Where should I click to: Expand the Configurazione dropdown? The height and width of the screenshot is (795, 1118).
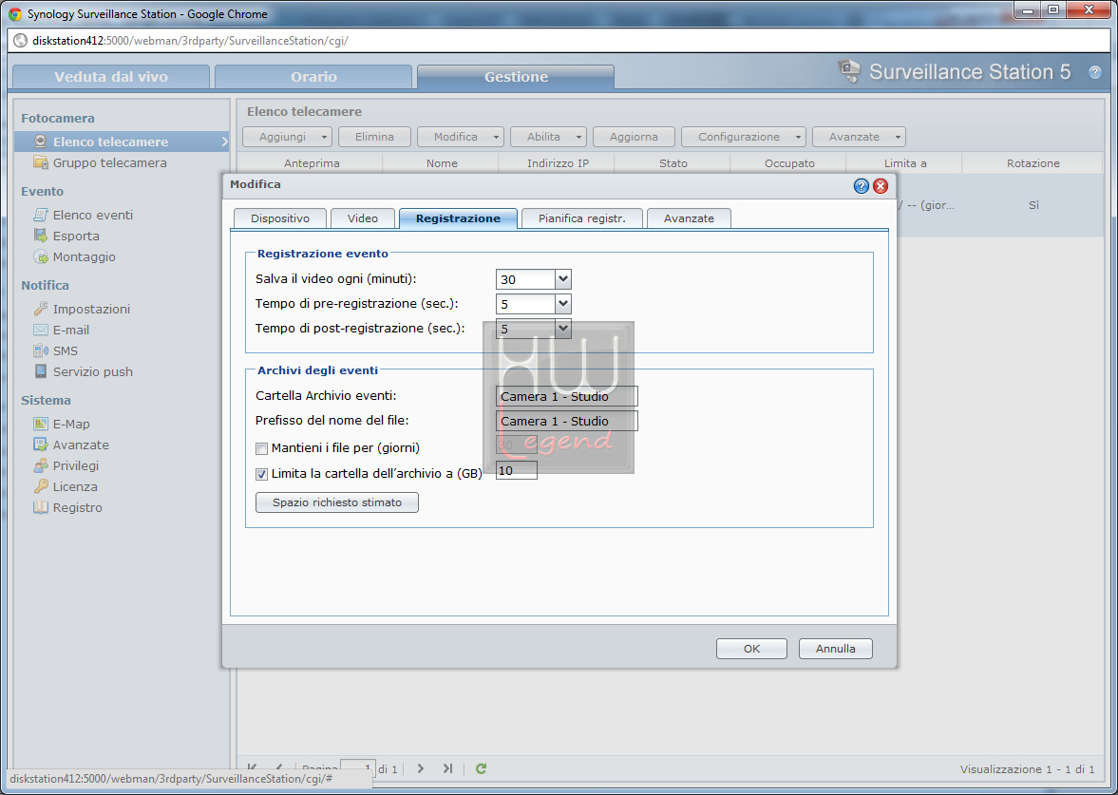(798, 137)
